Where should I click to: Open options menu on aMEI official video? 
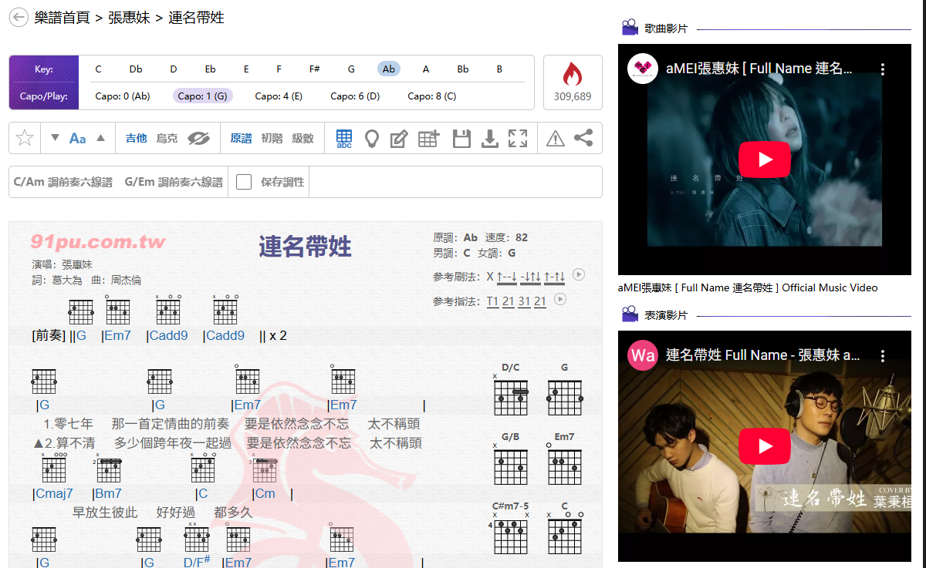pyautogui.click(x=883, y=69)
